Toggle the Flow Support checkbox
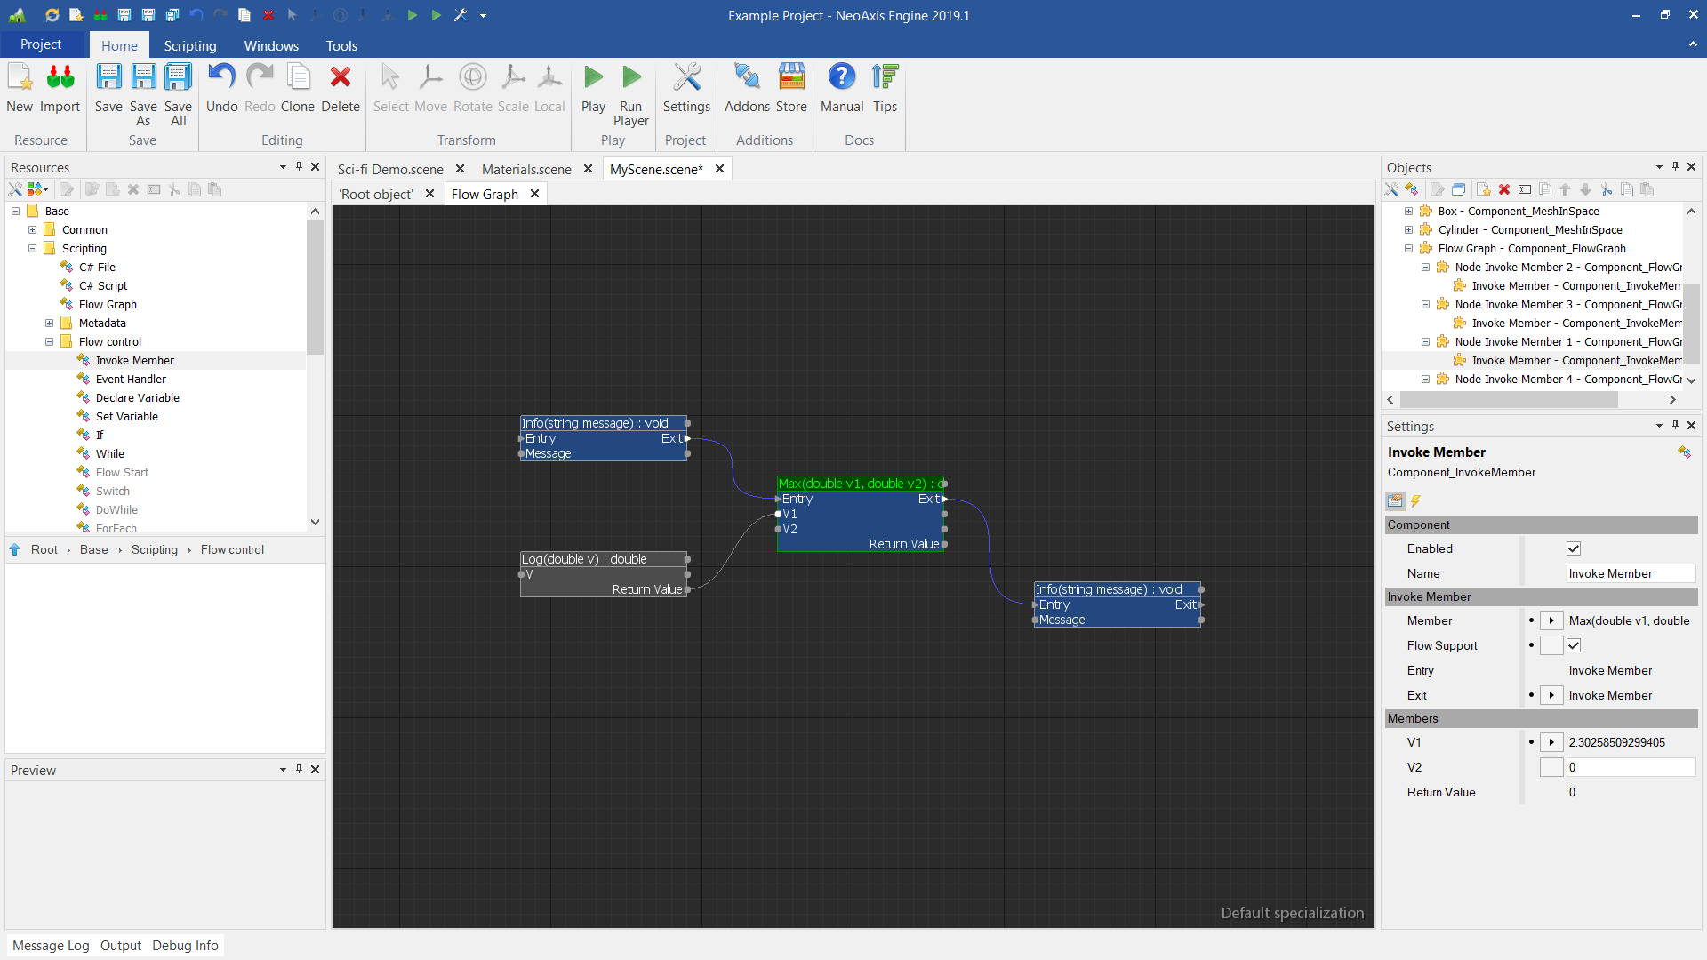The image size is (1707, 960). tap(1574, 645)
